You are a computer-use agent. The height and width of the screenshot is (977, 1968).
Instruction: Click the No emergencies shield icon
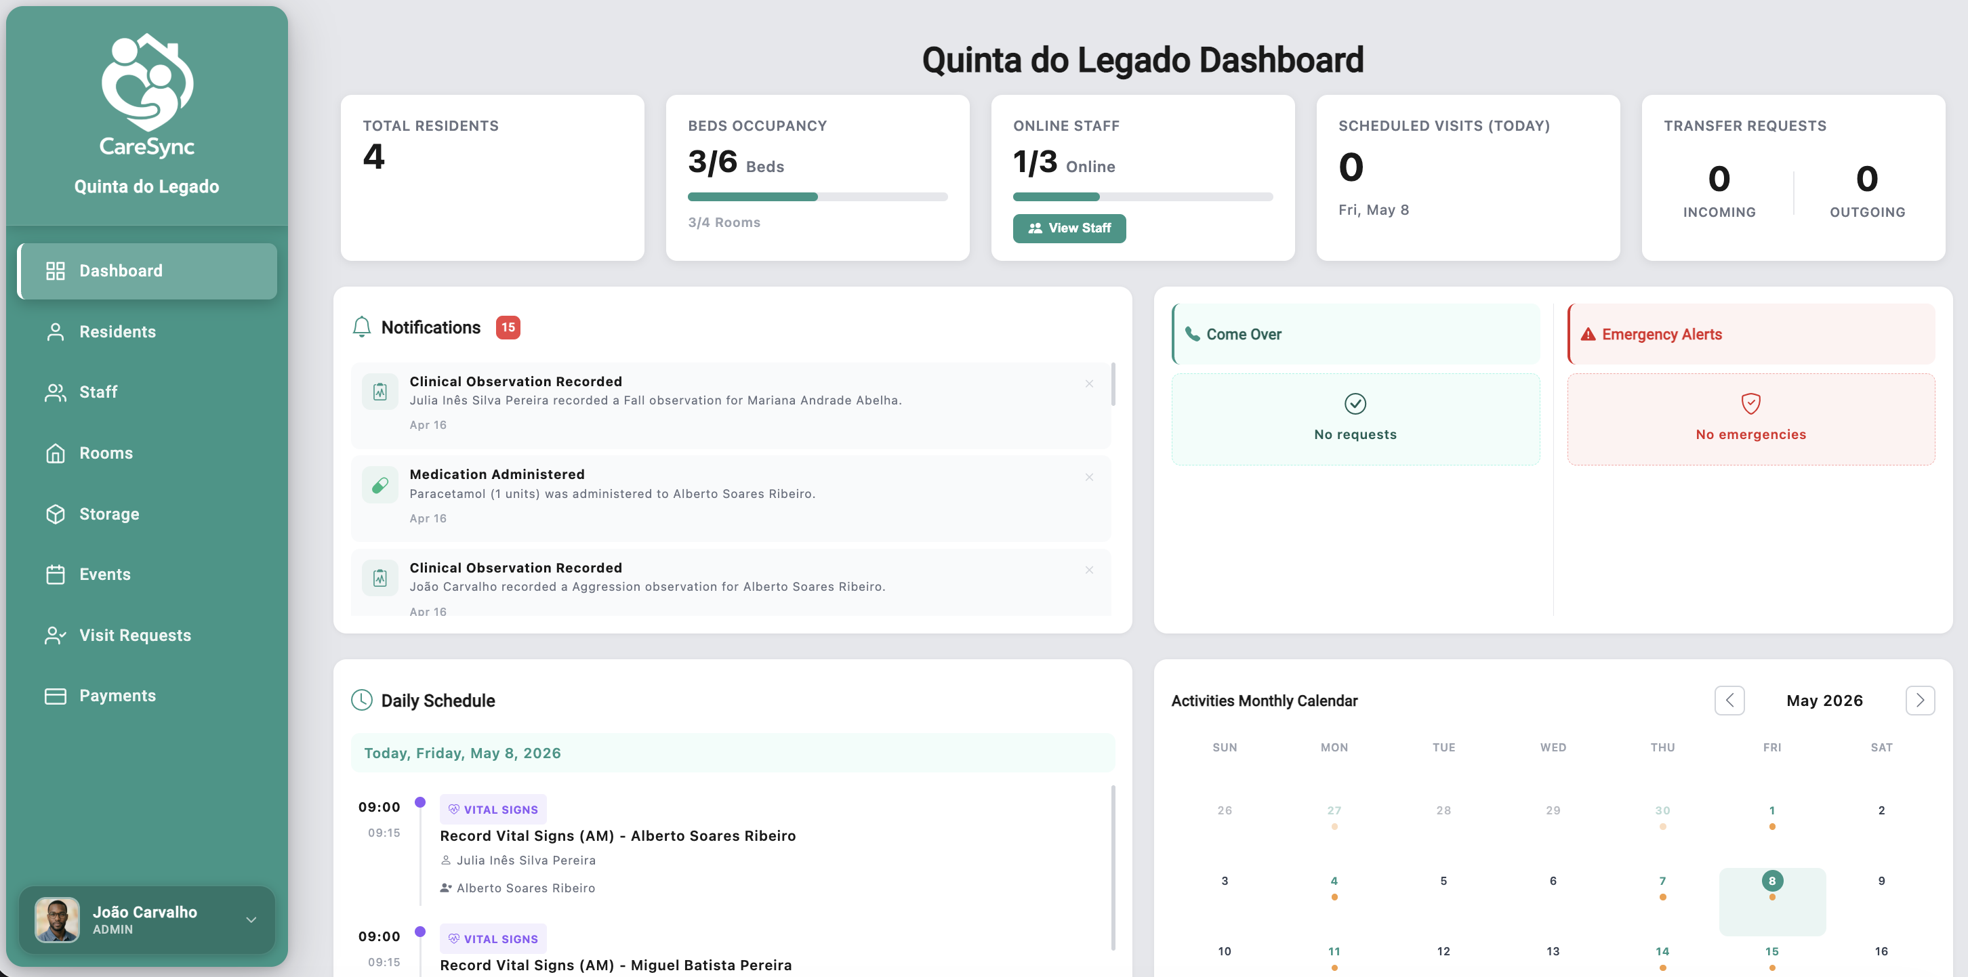1751,403
